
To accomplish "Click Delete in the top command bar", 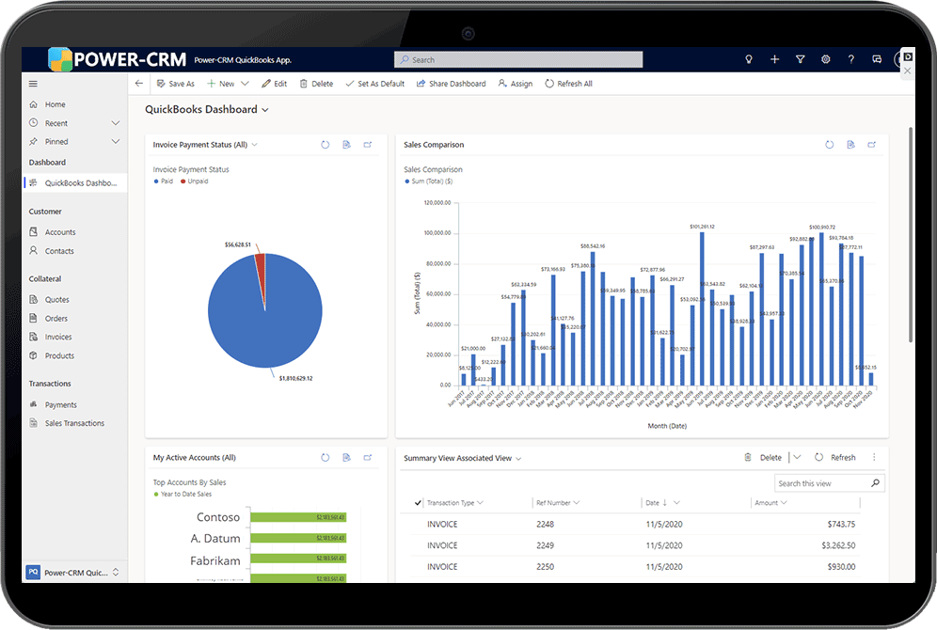I will [316, 84].
